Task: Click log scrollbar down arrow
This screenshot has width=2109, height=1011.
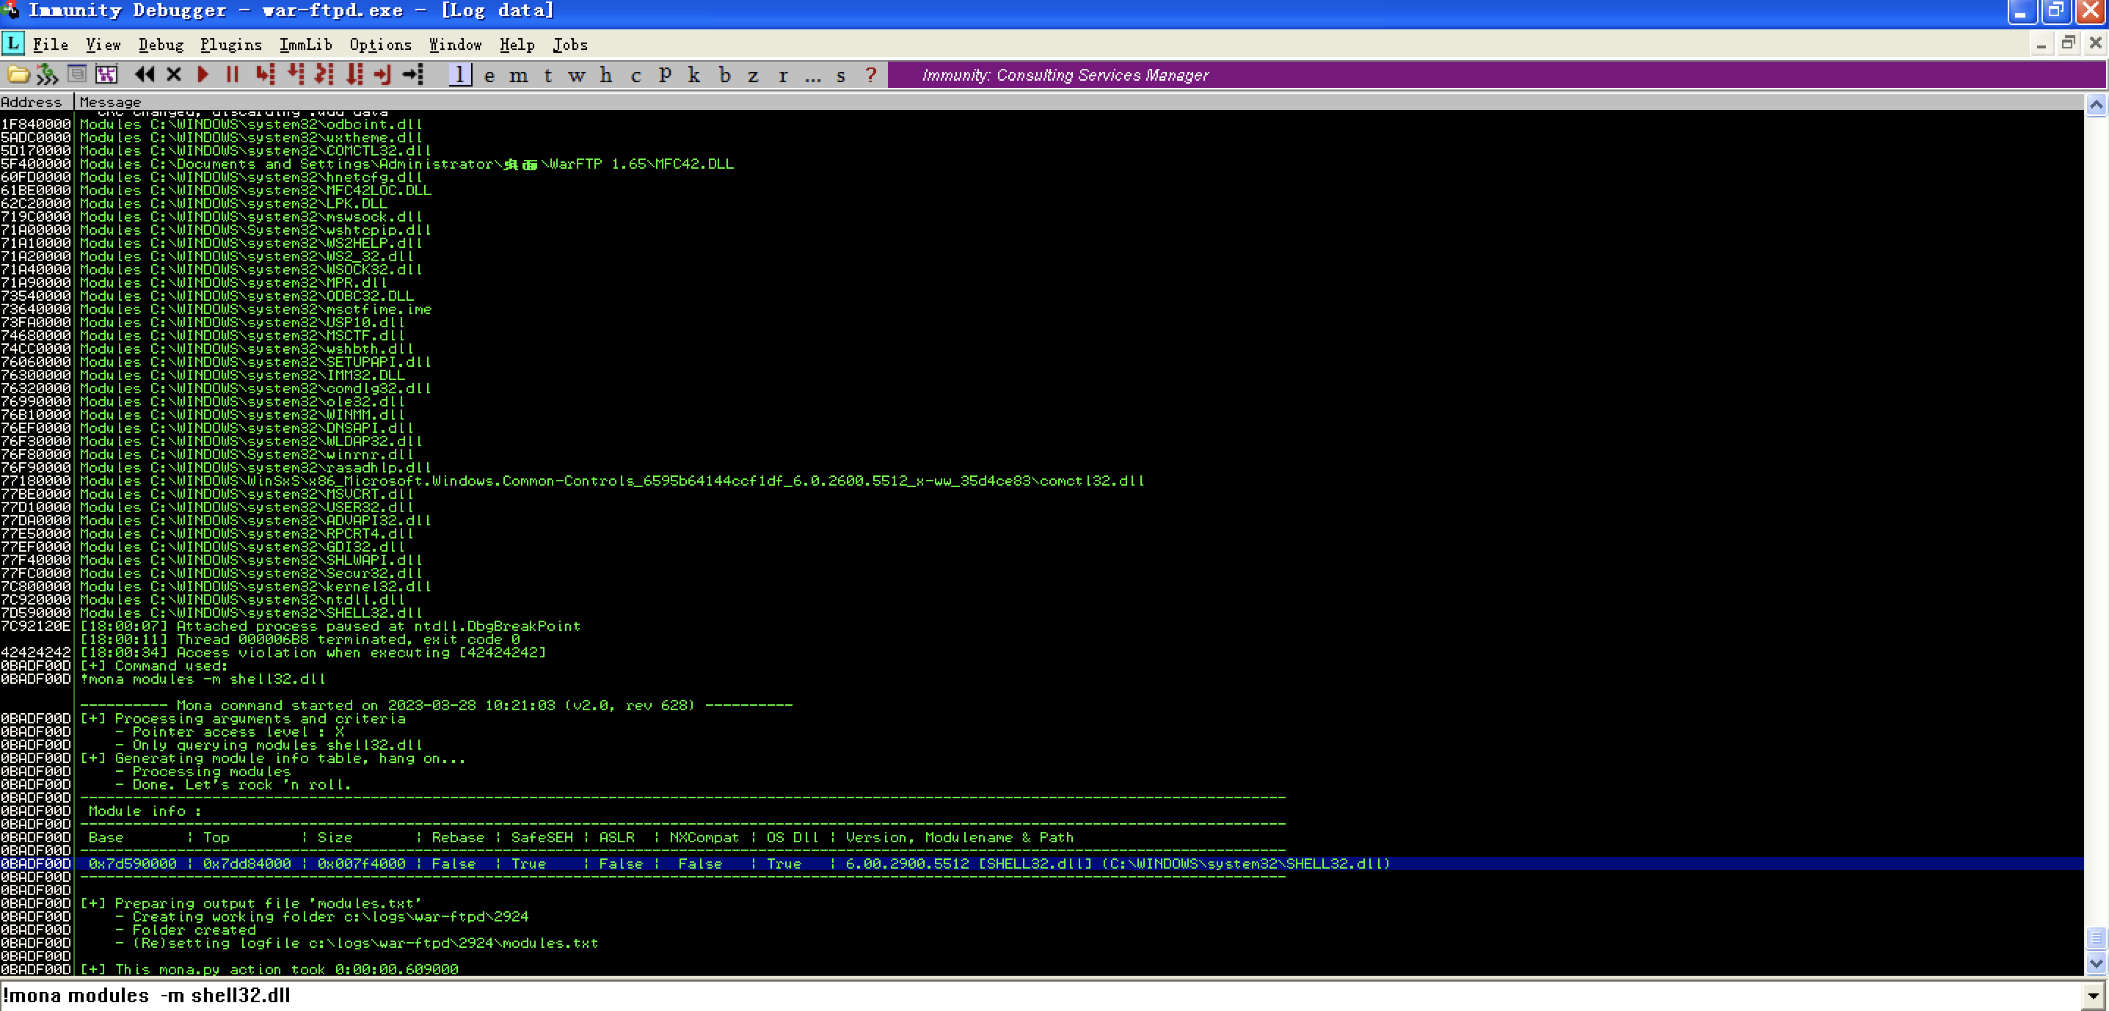Action: 2096,963
